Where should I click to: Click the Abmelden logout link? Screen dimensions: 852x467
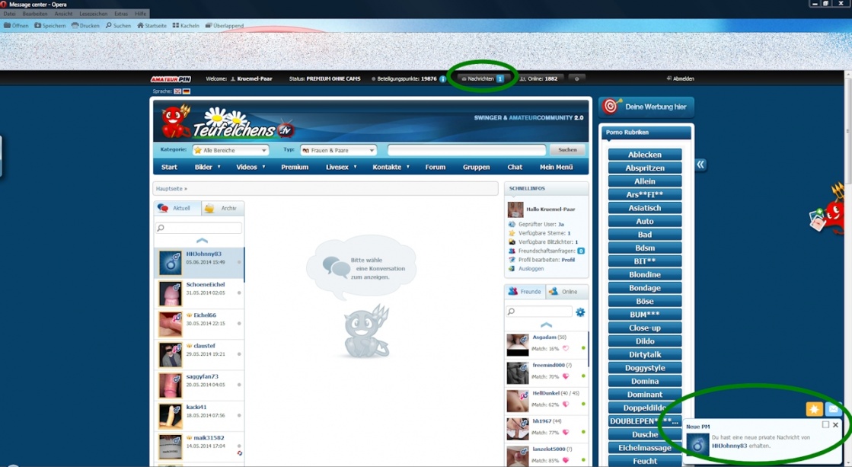click(x=680, y=78)
